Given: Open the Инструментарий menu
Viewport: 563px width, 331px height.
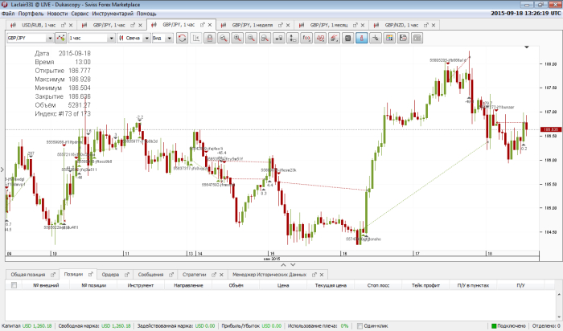Looking at the screenshot, I should [x=113, y=14].
